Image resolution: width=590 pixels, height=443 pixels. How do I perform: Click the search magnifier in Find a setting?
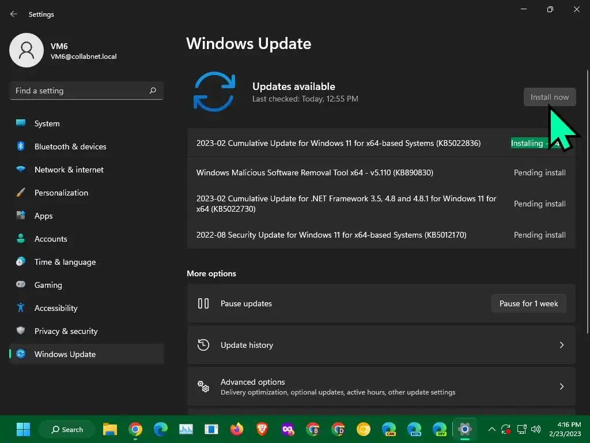153,91
